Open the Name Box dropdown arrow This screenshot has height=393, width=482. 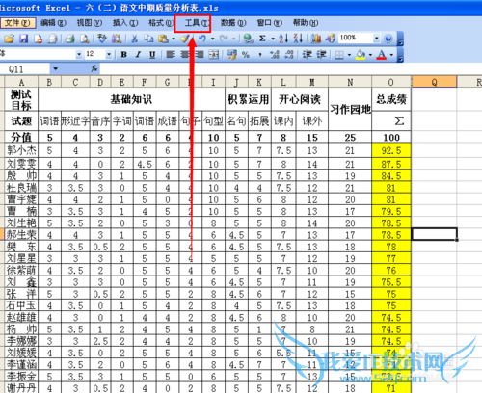pos(55,68)
